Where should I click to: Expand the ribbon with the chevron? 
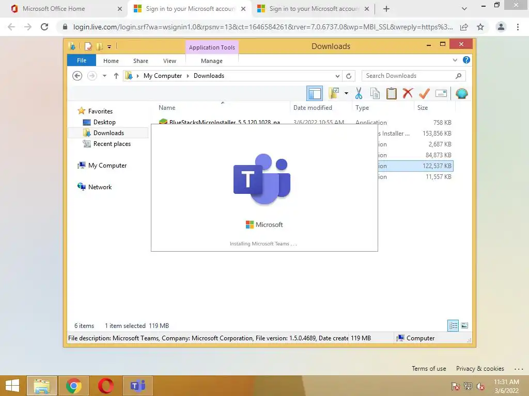click(455, 60)
